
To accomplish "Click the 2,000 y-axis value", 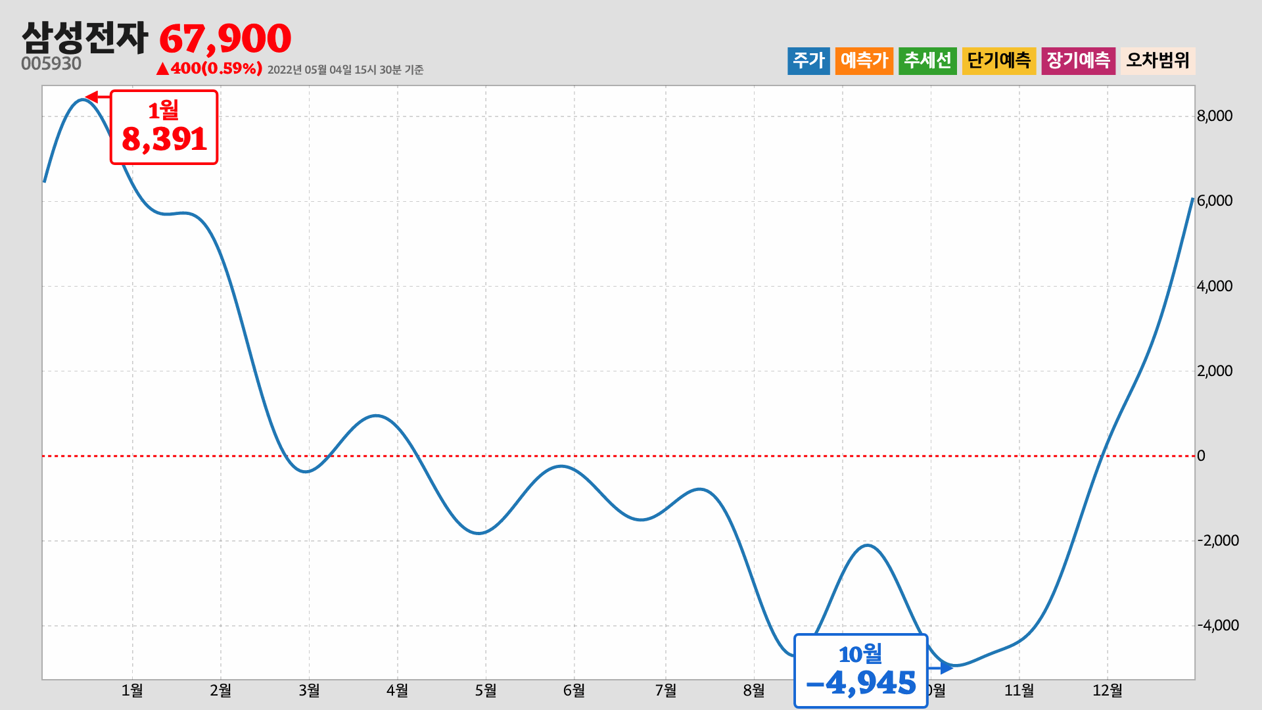I will (1215, 371).
